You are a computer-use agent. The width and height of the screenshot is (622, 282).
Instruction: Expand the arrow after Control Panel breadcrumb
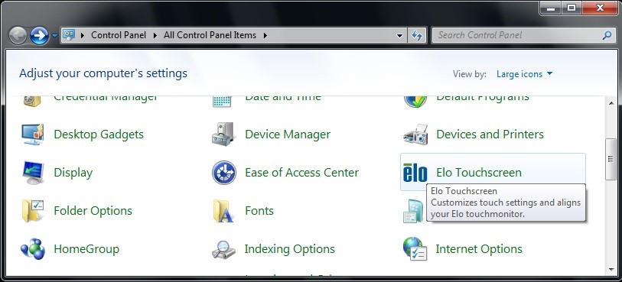[x=156, y=35]
